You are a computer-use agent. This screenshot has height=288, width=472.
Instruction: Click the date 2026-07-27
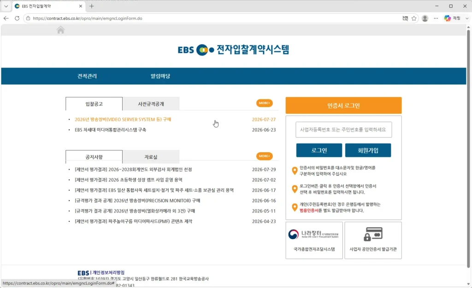[264, 120]
